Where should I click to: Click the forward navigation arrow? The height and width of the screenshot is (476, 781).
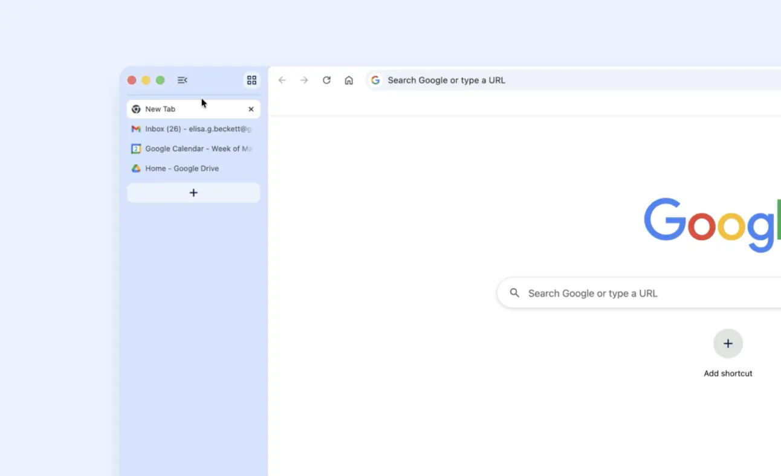click(304, 80)
